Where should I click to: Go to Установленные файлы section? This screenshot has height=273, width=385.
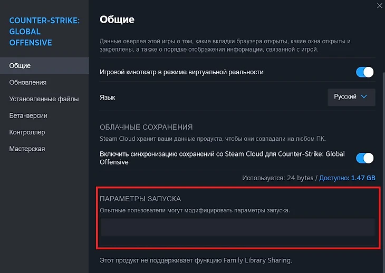click(x=44, y=99)
